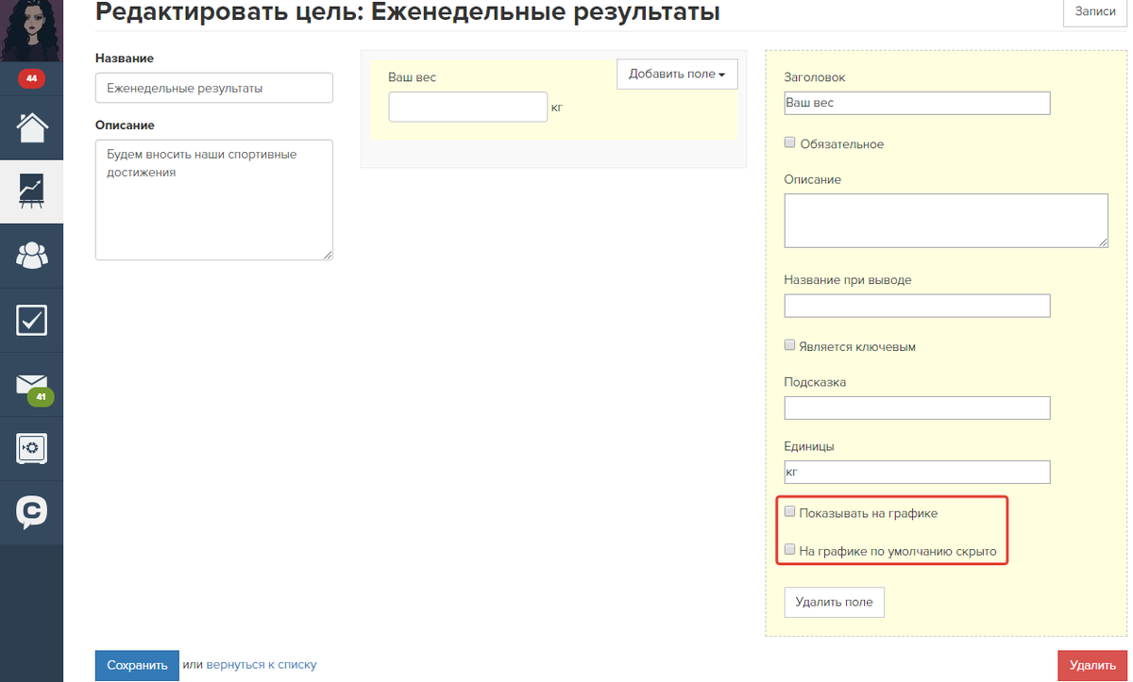Open the home icon in the sidebar
Screen dimensions: 1133x682
point(31,126)
